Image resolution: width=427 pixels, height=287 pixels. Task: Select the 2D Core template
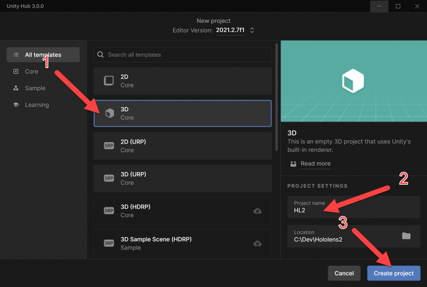coord(183,81)
